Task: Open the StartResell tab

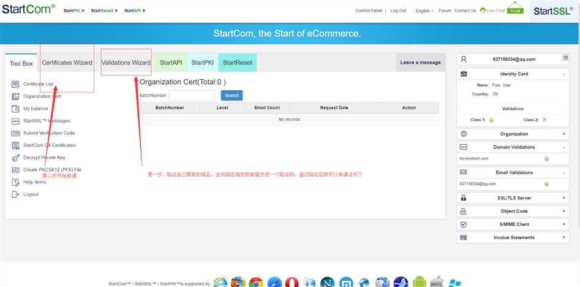Action: 238,63
